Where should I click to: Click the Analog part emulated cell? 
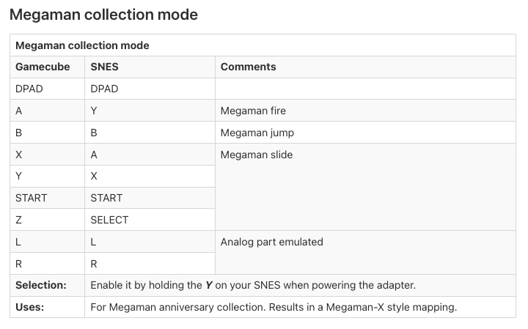(x=365, y=253)
